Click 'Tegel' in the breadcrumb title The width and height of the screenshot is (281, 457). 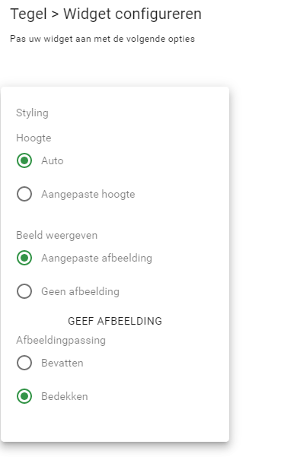(29, 14)
